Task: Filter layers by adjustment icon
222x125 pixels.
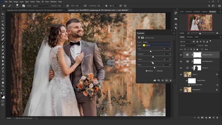Action: [x=197, y=42]
